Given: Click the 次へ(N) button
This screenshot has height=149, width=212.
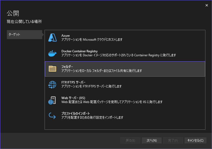Looking at the screenshot, I should click(x=152, y=141).
